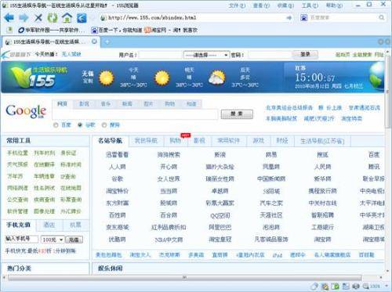Open the 迅雷看看 link
The image size is (392, 292).
coord(117,155)
